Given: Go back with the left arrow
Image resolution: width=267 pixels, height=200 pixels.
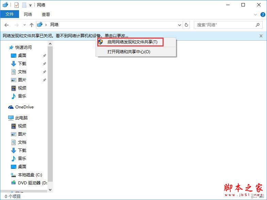Looking at the screenshot, I should pos(6,25).
